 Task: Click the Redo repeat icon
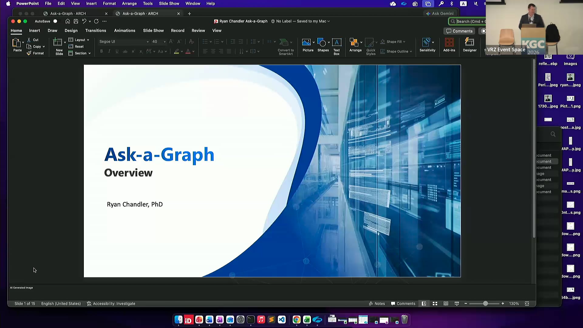click(x=96, y=21)
